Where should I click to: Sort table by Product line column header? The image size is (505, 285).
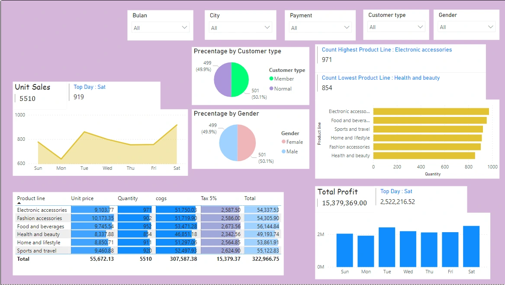point(31,198)
